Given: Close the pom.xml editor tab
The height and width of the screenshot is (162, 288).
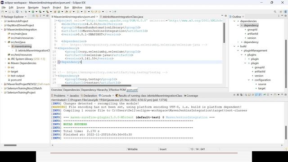Looking at the screenshot, I should click(x=97, y=17).
